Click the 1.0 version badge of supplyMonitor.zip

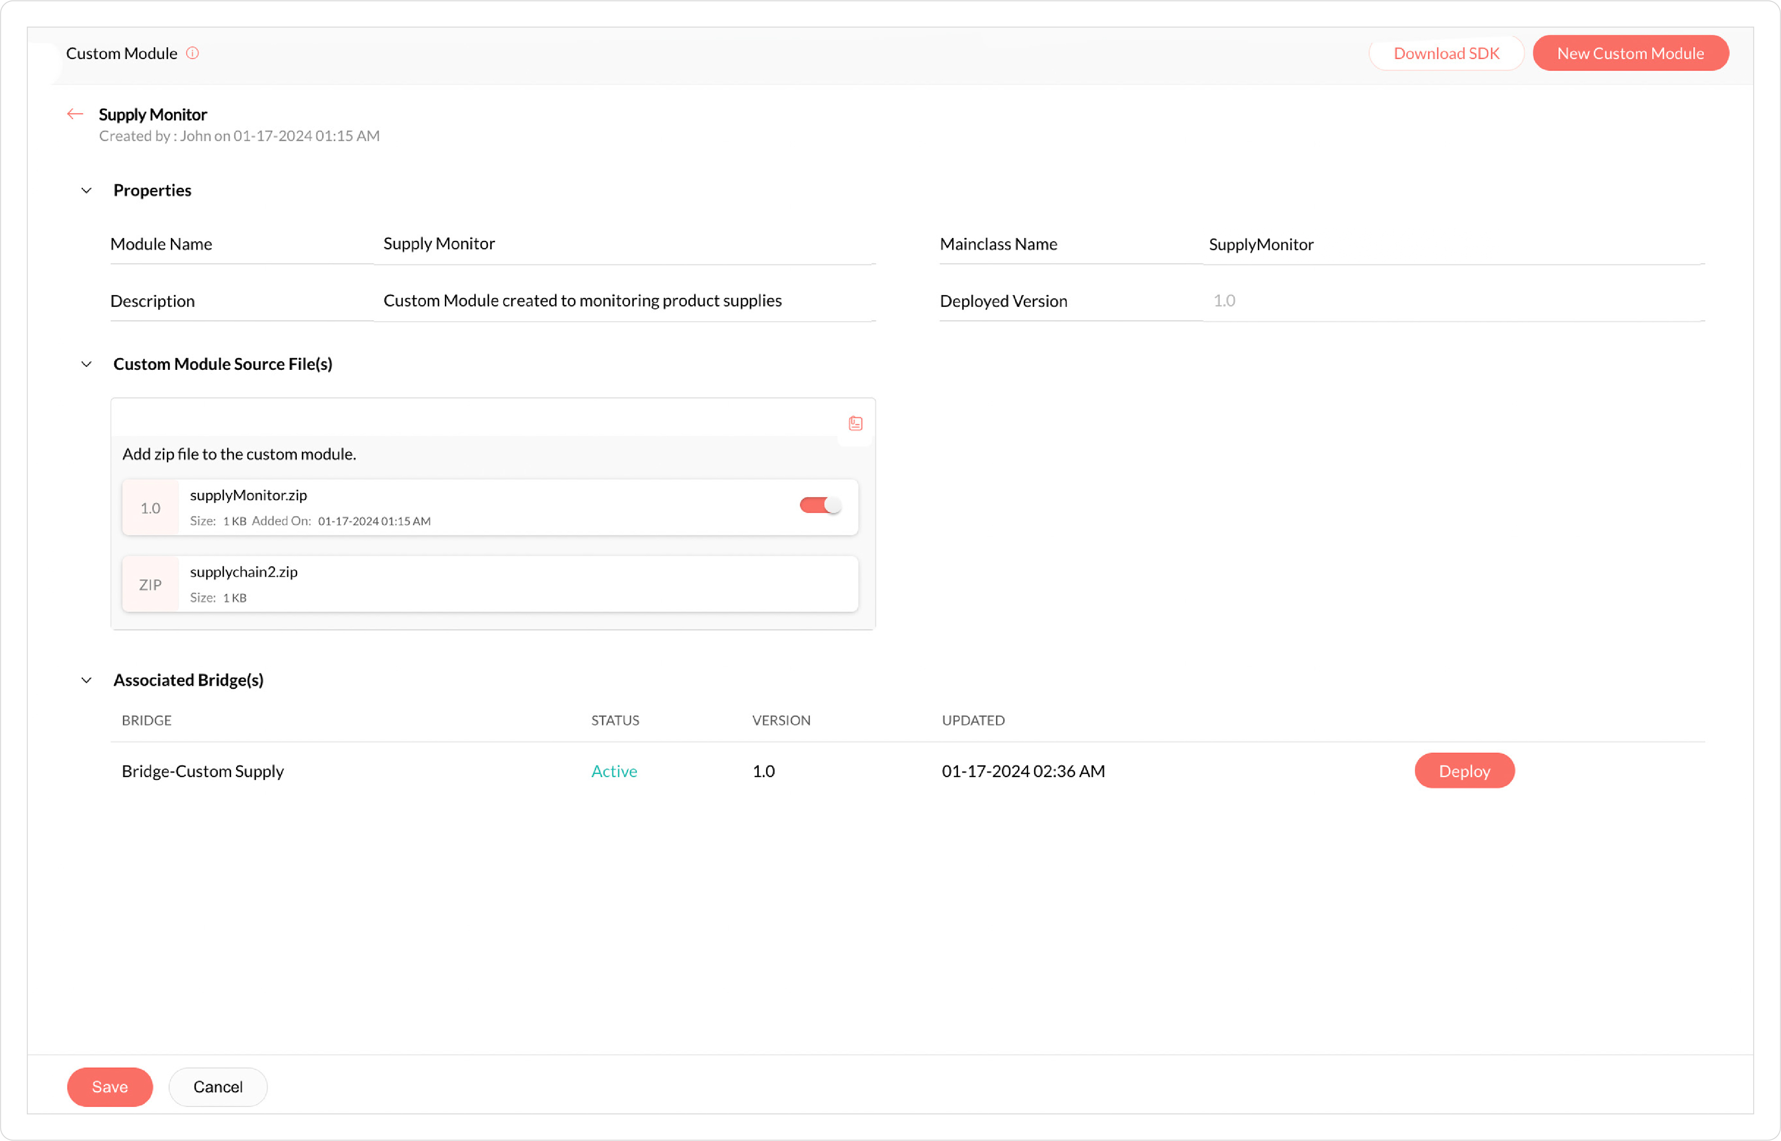point(150,508)
